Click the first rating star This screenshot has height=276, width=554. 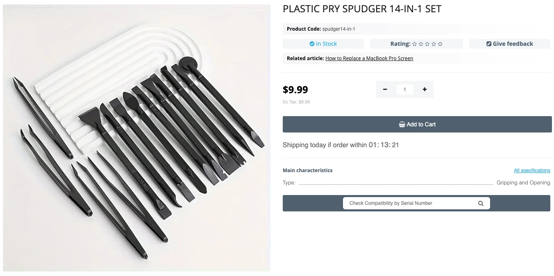414,44
